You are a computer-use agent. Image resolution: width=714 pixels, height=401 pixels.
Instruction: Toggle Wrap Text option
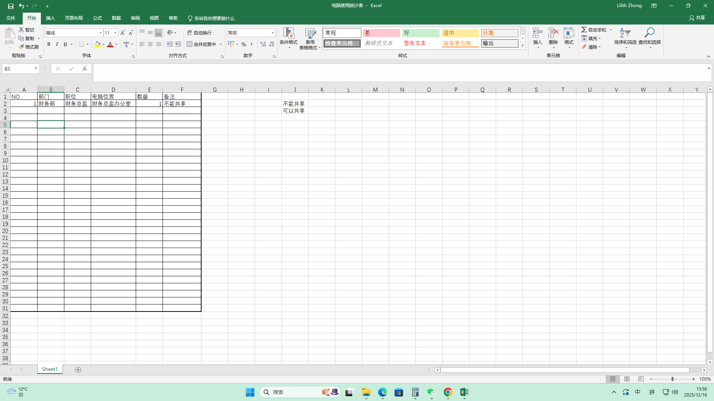(200, 33)
